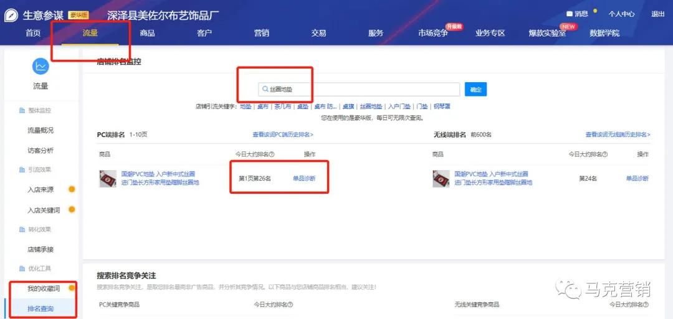Image resolution: width=673 pixels, height=319 pixels.
Task: Click help icon beside 无线端 今日大约排名
Action: click(x=605, y=154)
